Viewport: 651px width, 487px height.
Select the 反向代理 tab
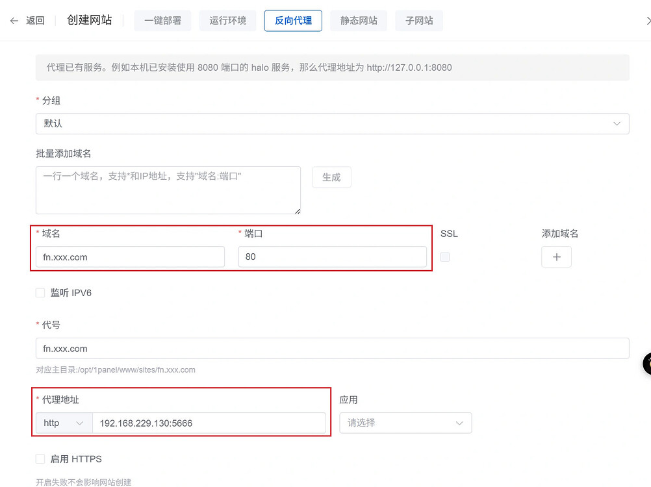[x=293, y=21]
